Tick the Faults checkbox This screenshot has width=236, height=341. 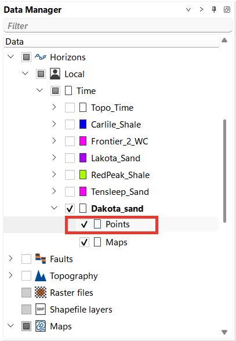tap(26, 259)
